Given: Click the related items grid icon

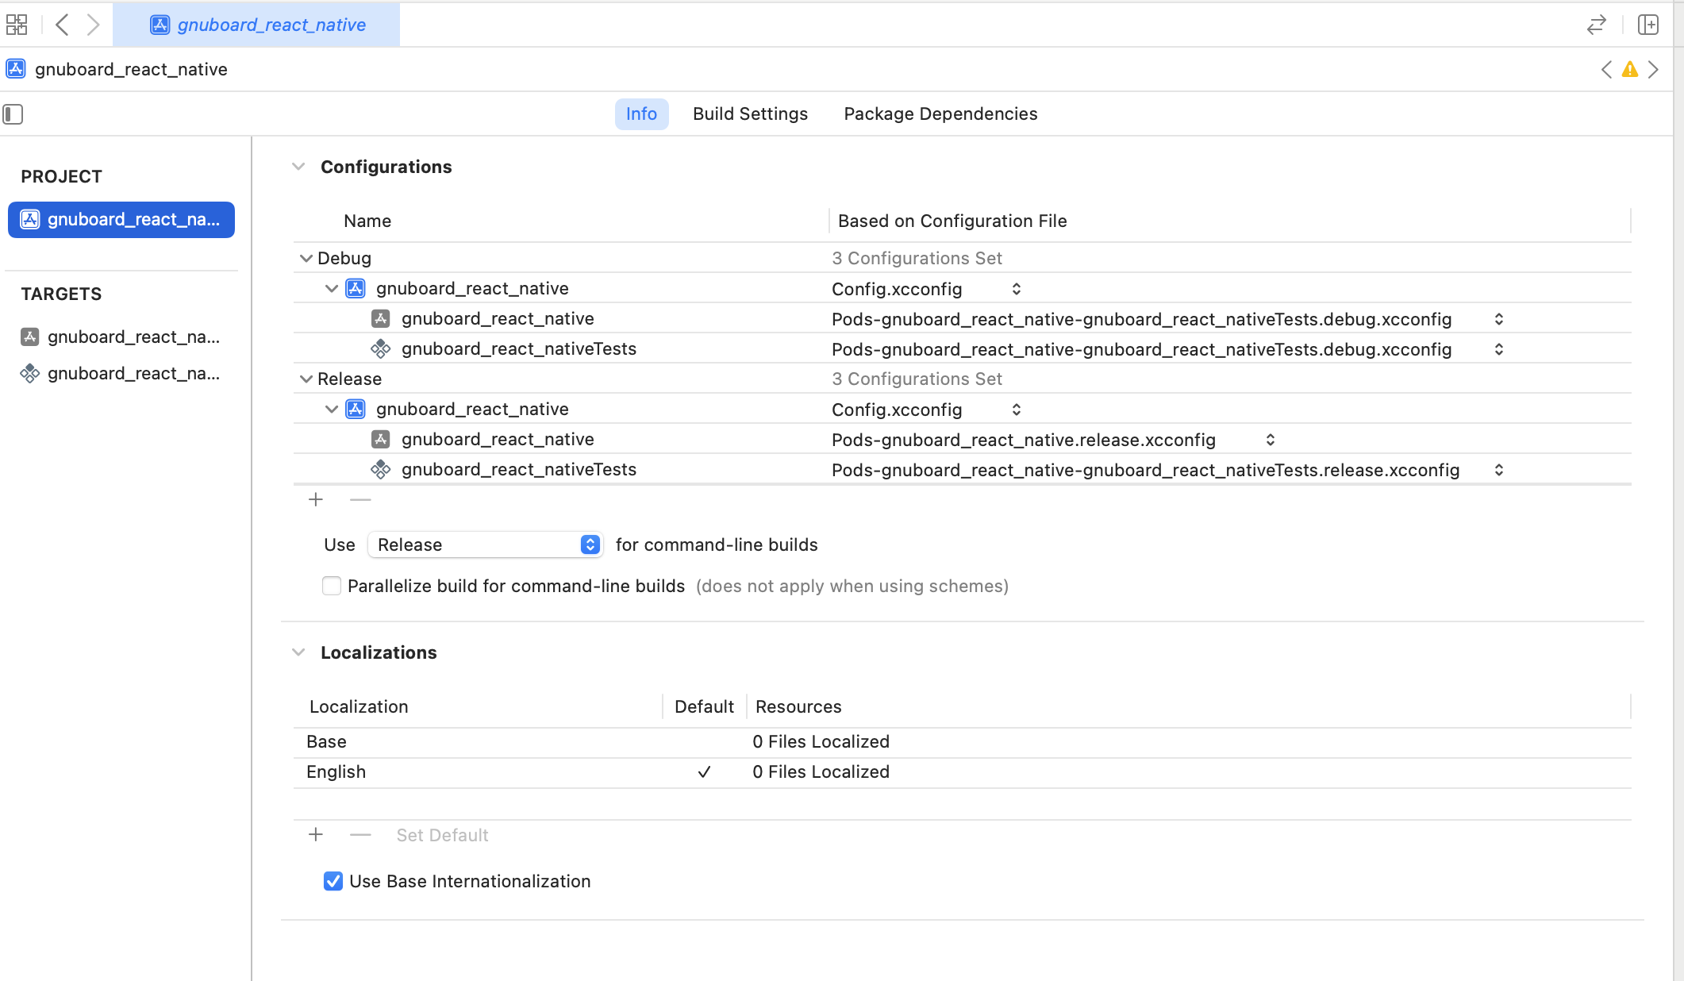Looking at the screenshot, I should coord(17,25).
